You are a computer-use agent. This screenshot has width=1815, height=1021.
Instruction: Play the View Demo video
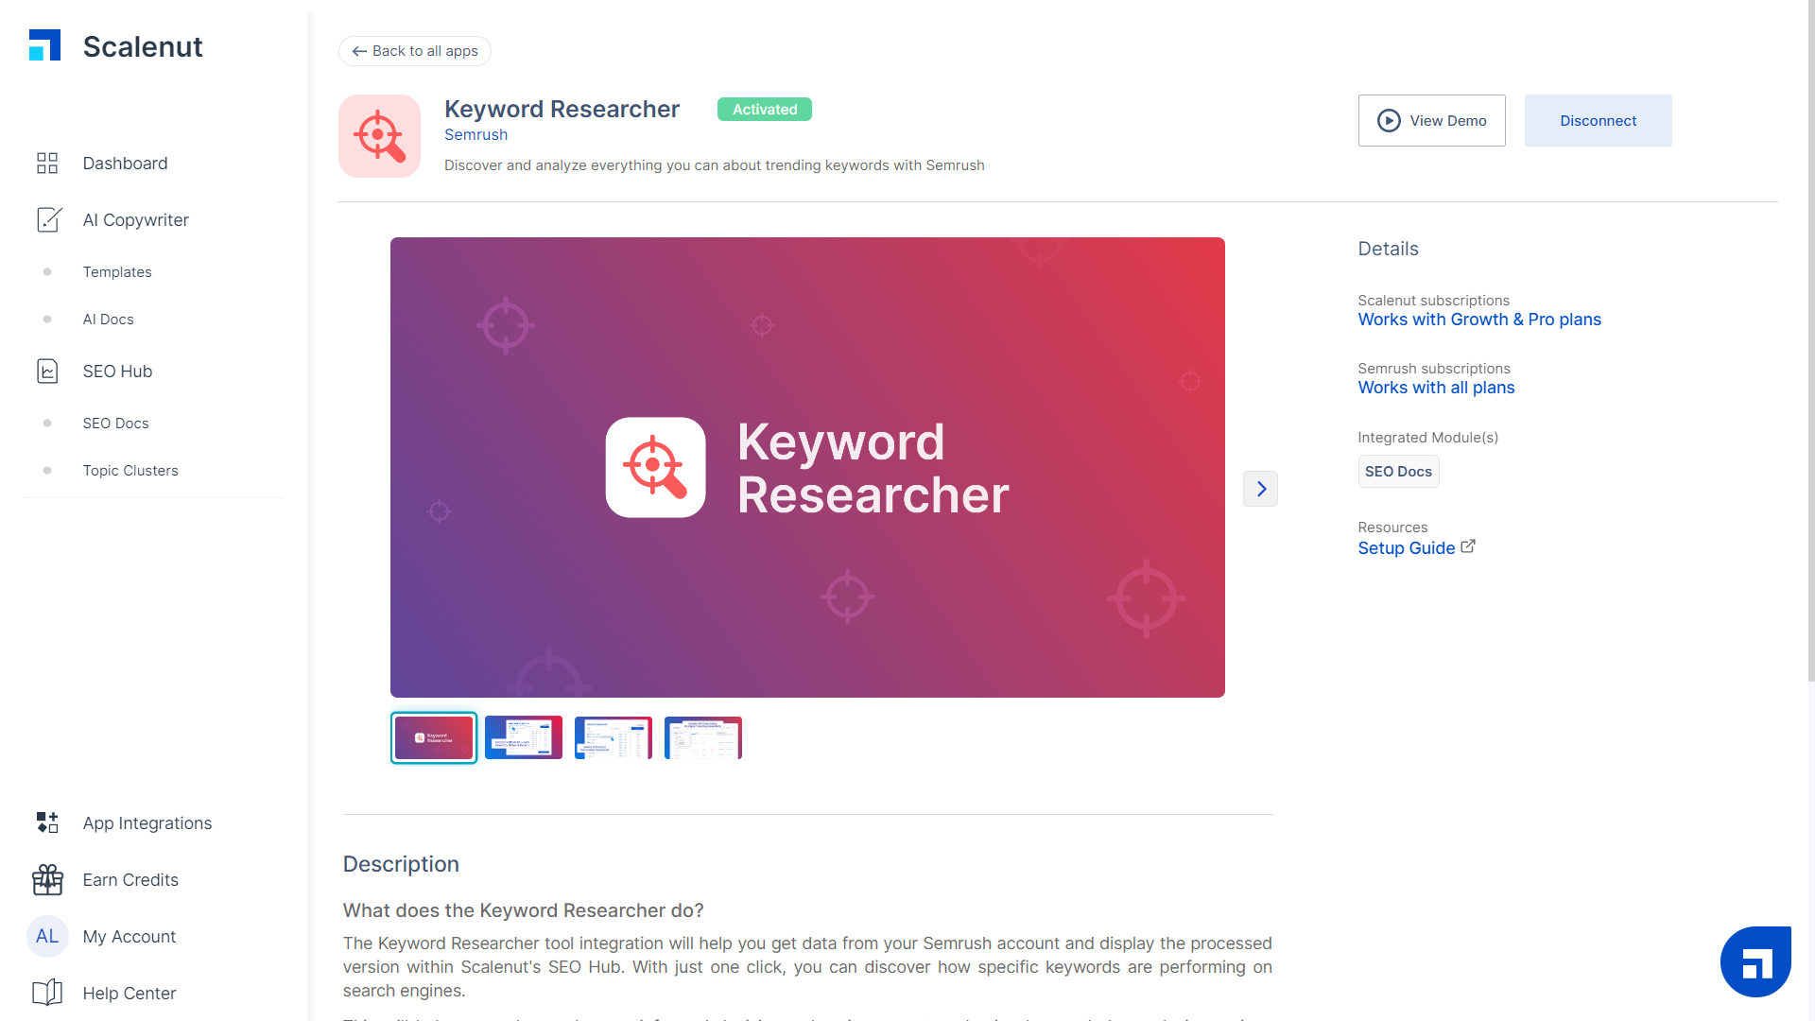click(x=1431, y=120)
